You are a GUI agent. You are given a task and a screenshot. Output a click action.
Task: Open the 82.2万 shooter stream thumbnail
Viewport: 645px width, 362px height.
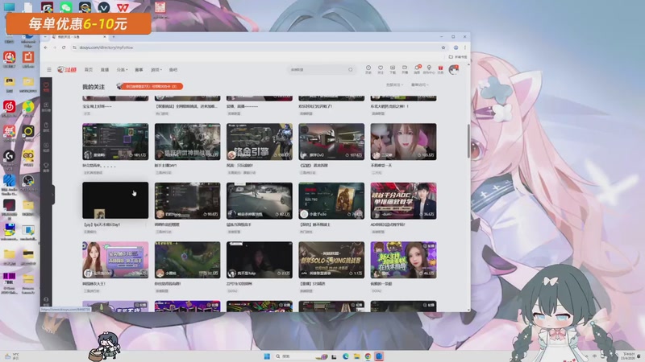tap(260, 200)
